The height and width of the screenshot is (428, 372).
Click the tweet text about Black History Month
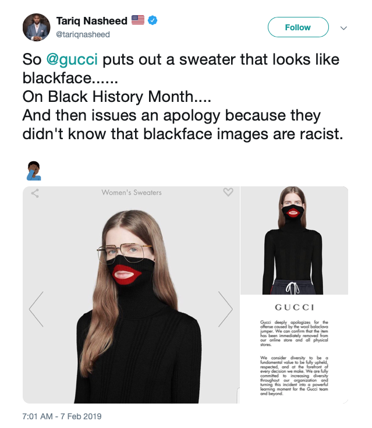[x=117, y=97]
